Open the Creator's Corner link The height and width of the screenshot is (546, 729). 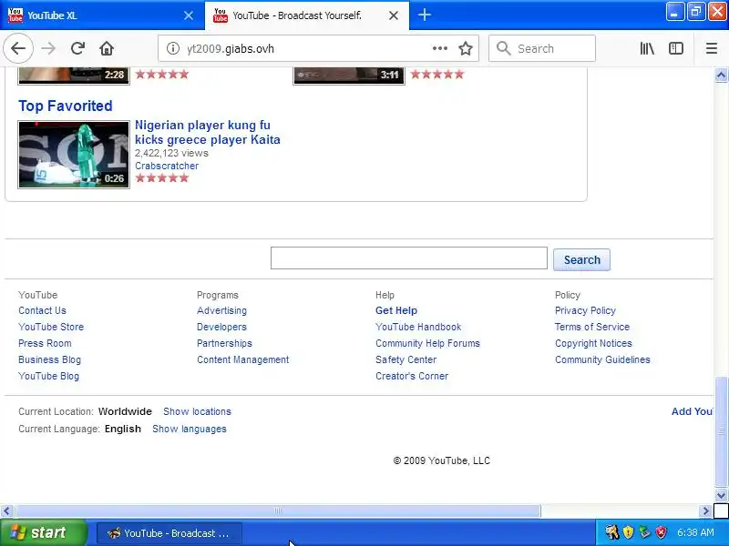point(412,376)
